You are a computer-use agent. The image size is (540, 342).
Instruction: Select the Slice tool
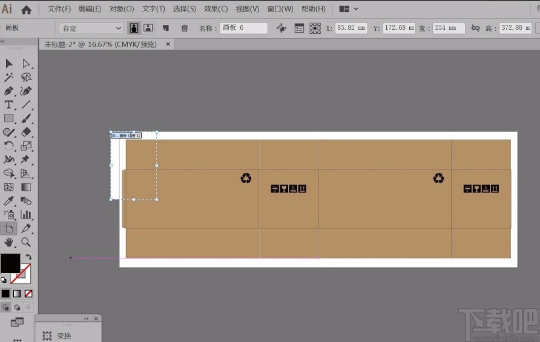[x=26, y=228]
